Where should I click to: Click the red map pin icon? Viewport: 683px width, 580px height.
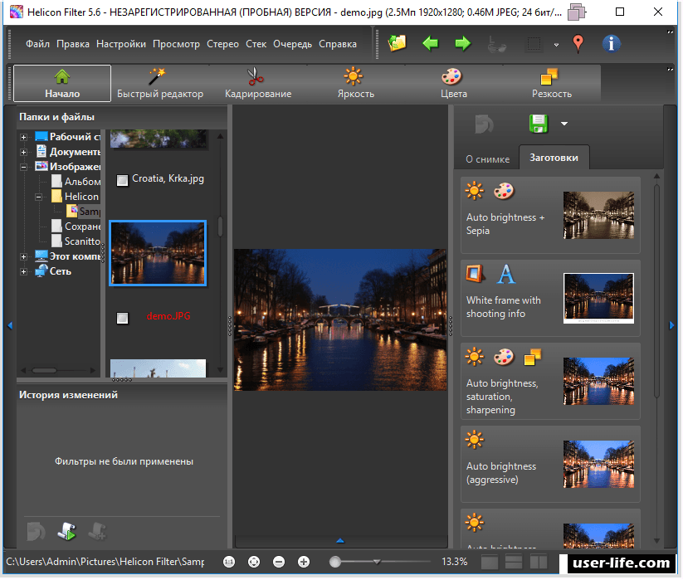tap(578, 43)
